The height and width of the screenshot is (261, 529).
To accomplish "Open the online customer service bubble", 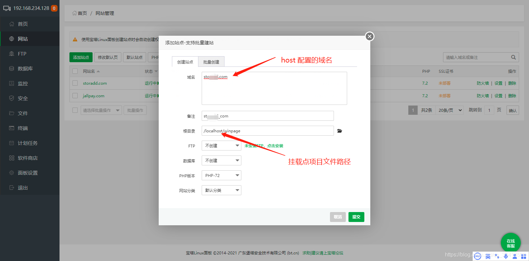I will [511, 243].
